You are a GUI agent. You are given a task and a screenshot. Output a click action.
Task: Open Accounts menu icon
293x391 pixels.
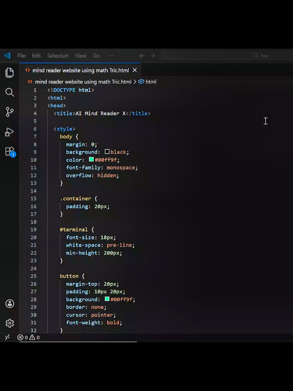(x=10, y=304)
